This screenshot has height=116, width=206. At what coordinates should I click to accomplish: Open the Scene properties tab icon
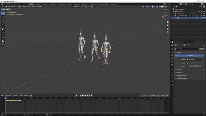point(172,58)
